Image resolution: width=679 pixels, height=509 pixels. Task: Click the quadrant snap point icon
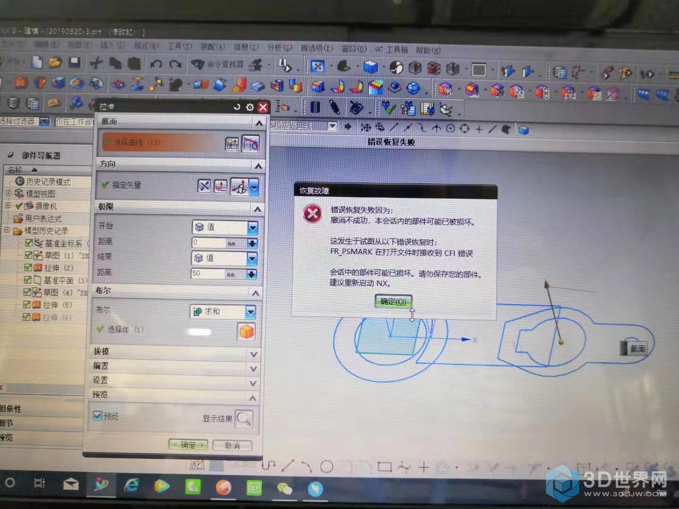point(464,128)
